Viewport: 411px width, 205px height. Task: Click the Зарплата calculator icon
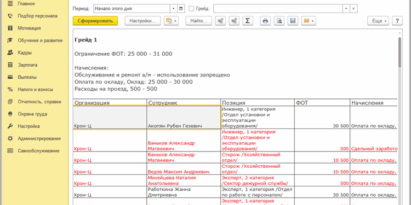click(x=10, y=65)
